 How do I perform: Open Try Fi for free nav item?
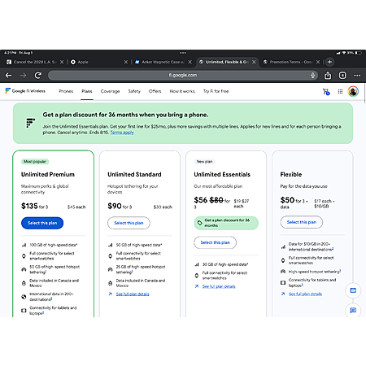216,91
